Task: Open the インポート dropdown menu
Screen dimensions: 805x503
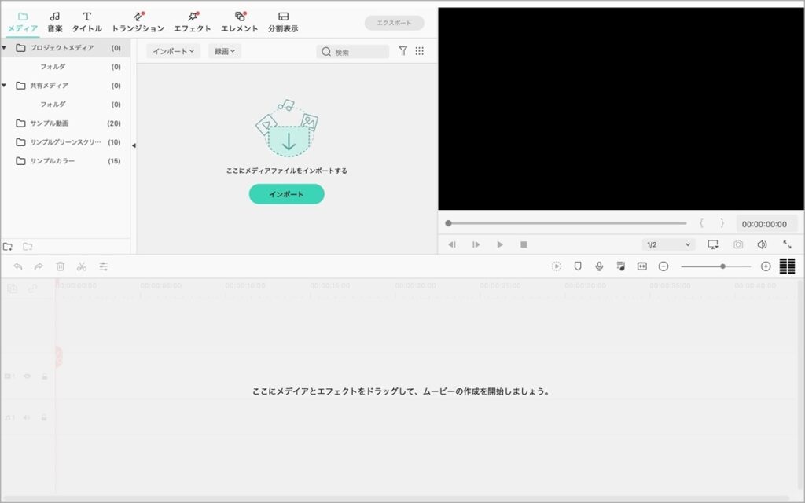Action: point(174,51)
